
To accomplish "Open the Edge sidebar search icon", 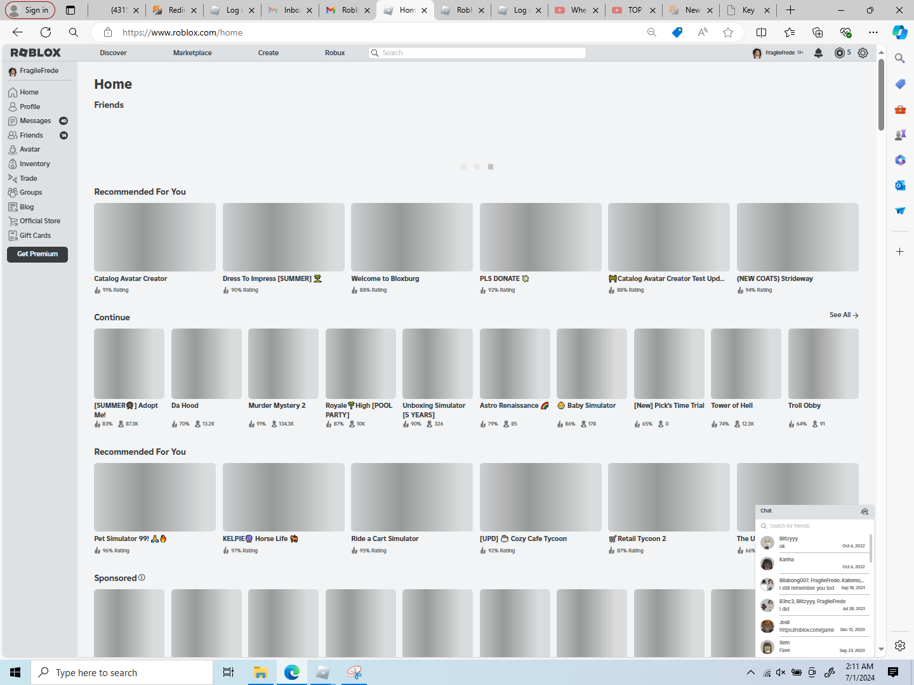I will coord(900,58).
